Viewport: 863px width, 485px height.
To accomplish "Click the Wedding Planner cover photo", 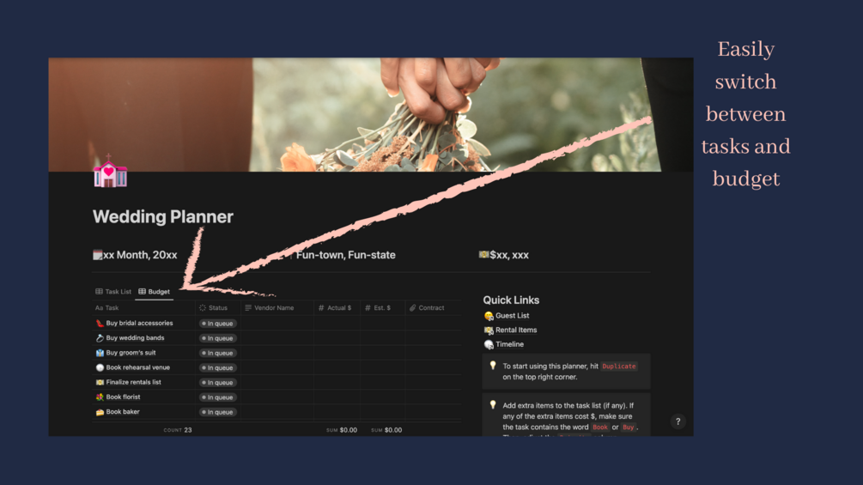I will tap(371, 114).
